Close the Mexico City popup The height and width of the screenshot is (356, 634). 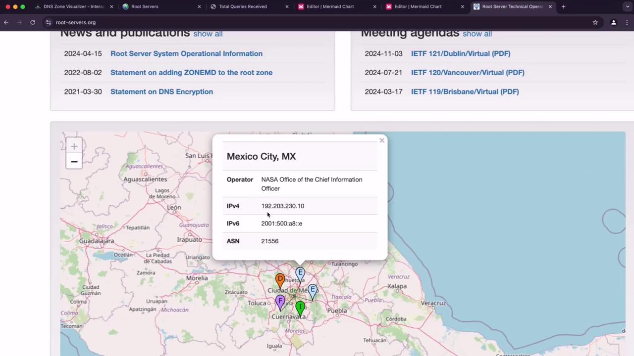[x=381, y=140]
